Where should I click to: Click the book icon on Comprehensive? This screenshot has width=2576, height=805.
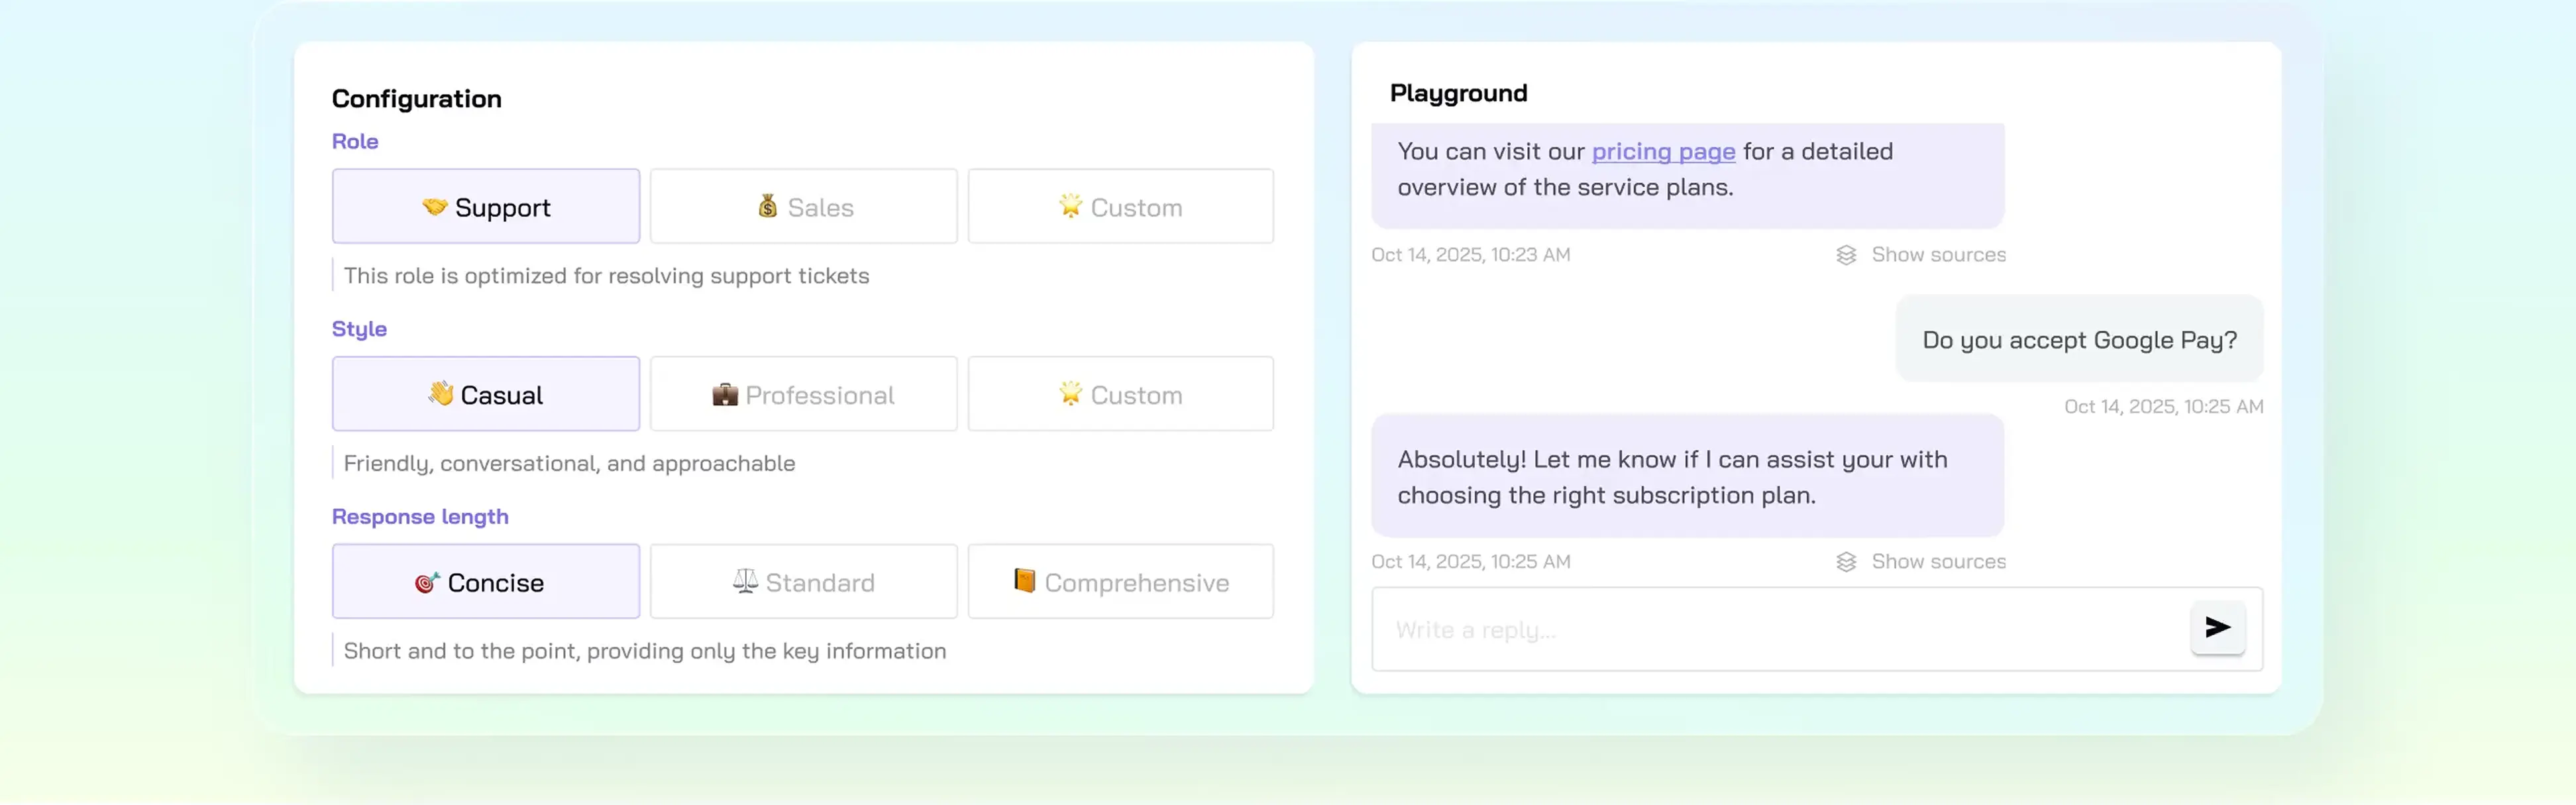pyautogui.click(x=1024, y=581)
